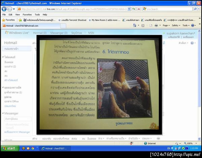The height and width of the screenshot is (158, 202).
Task: Click the Refresh page icon
Action: 134,9
